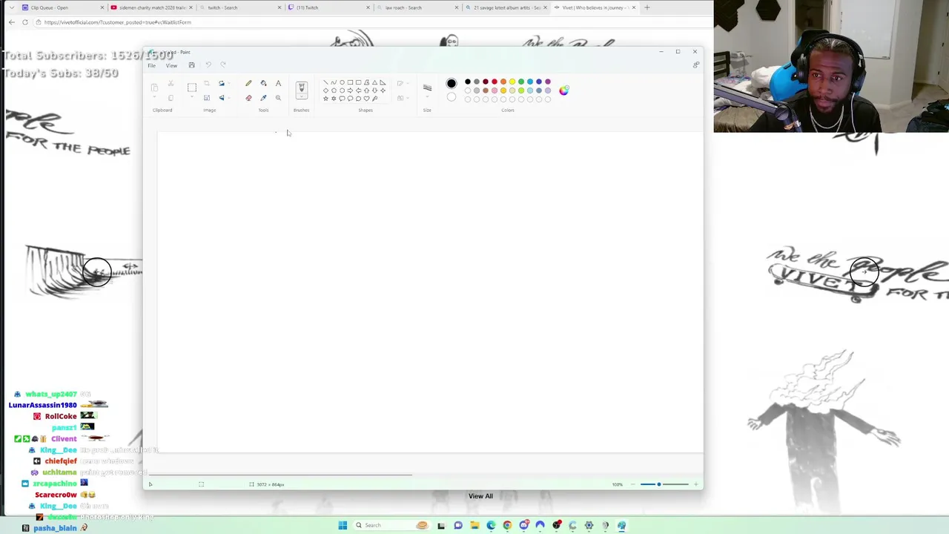Select the Right arrow shape
The width and height of the screenshot is (949, 534).
[350, 90]
